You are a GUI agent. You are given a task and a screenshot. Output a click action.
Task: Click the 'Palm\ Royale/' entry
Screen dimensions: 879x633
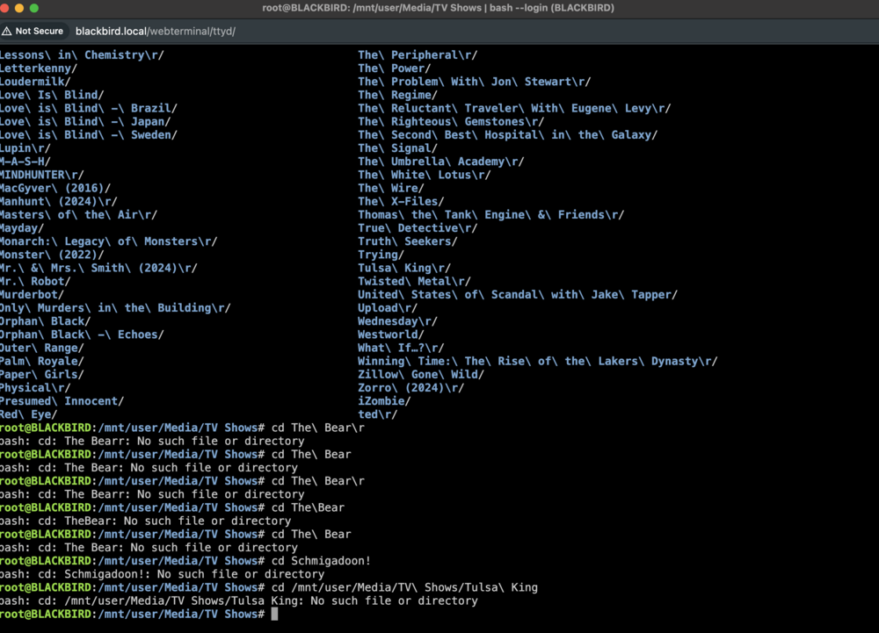coord(42,361)
